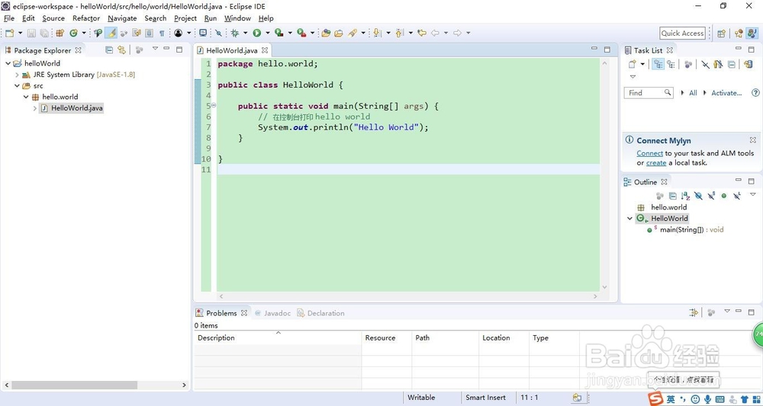This screenshot has width=763, height=406.
Task: Toggle Scheduled view in Task List
Action: pos(671,64)
